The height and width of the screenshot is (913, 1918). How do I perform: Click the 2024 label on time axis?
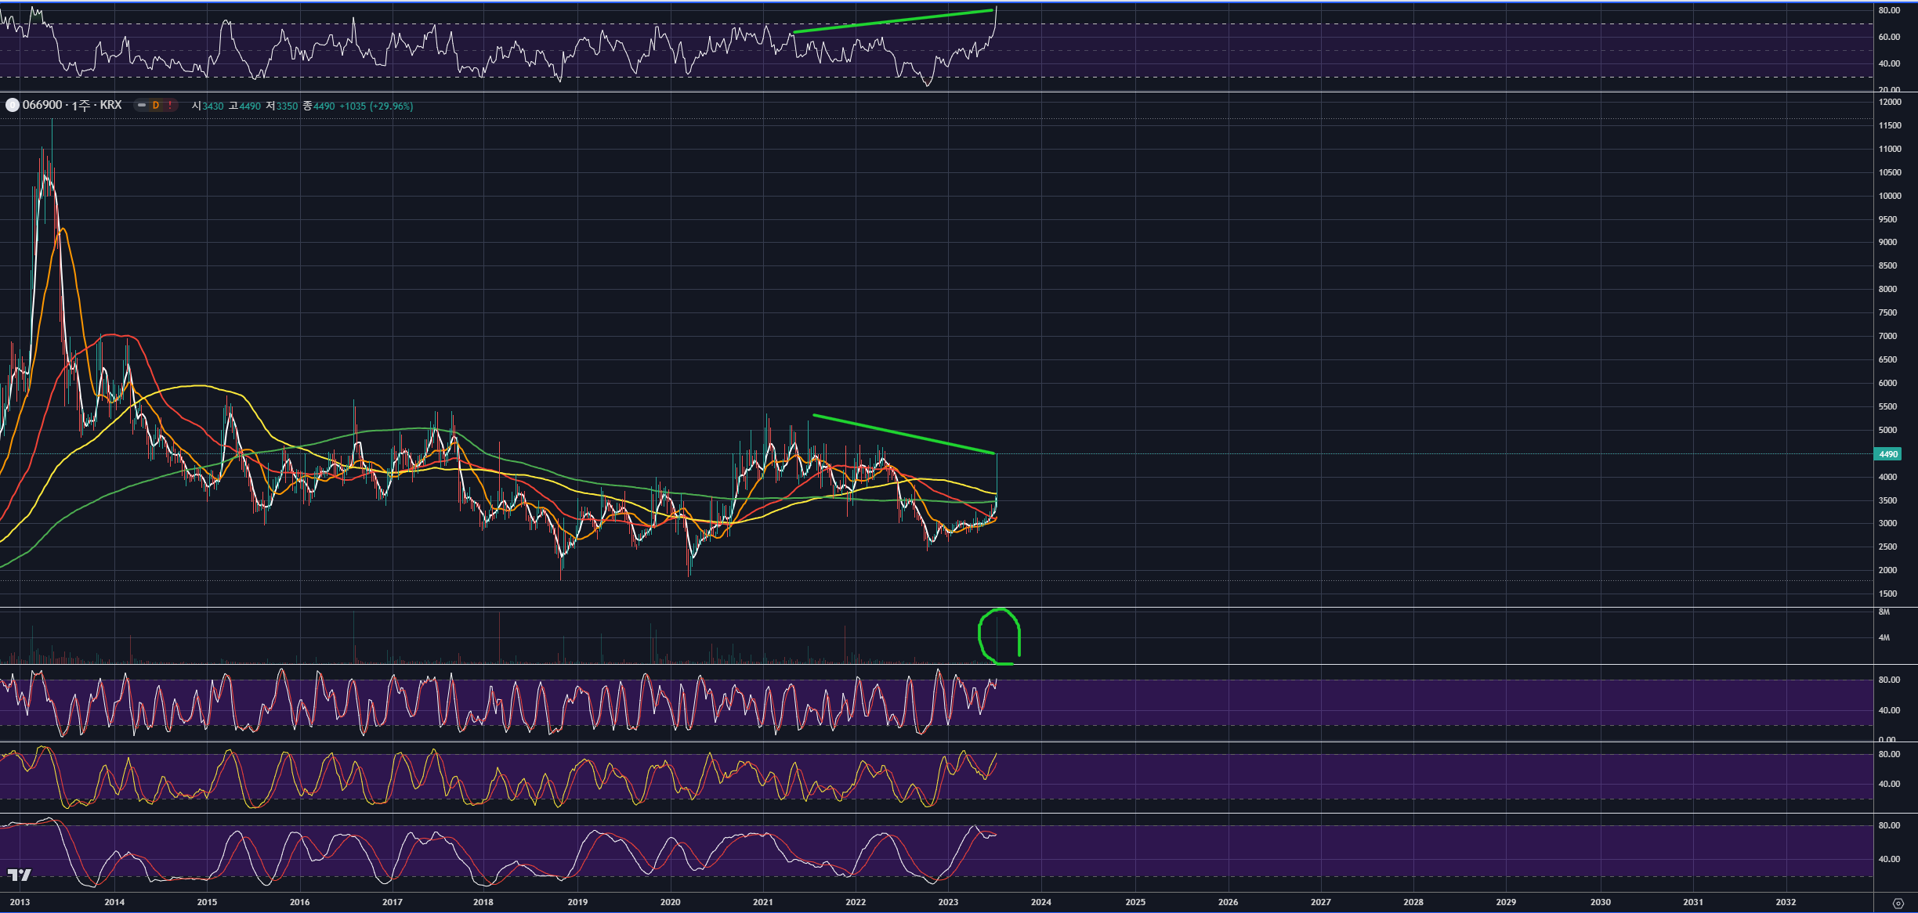(x=1040, y=902)
